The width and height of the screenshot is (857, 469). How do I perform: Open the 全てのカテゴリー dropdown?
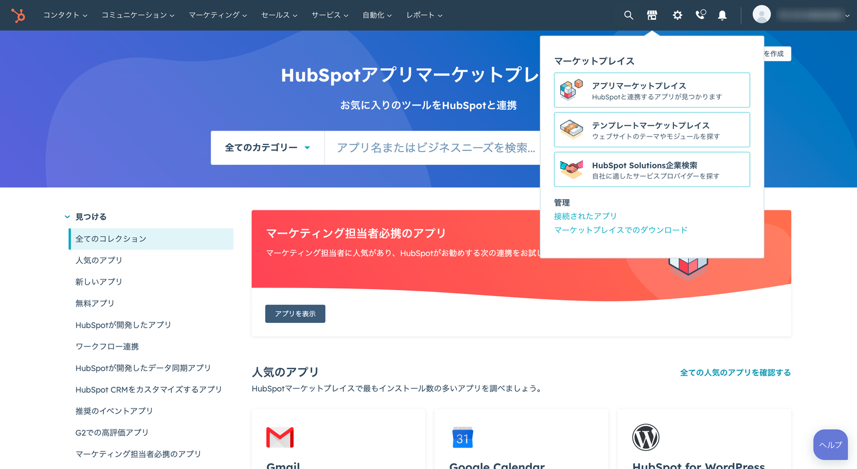(267, 148)
